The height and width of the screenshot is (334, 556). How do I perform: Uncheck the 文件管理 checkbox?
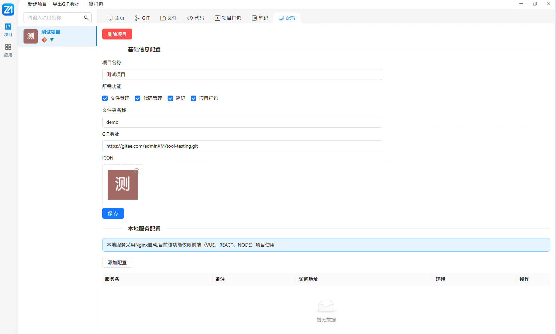point(105,98)
